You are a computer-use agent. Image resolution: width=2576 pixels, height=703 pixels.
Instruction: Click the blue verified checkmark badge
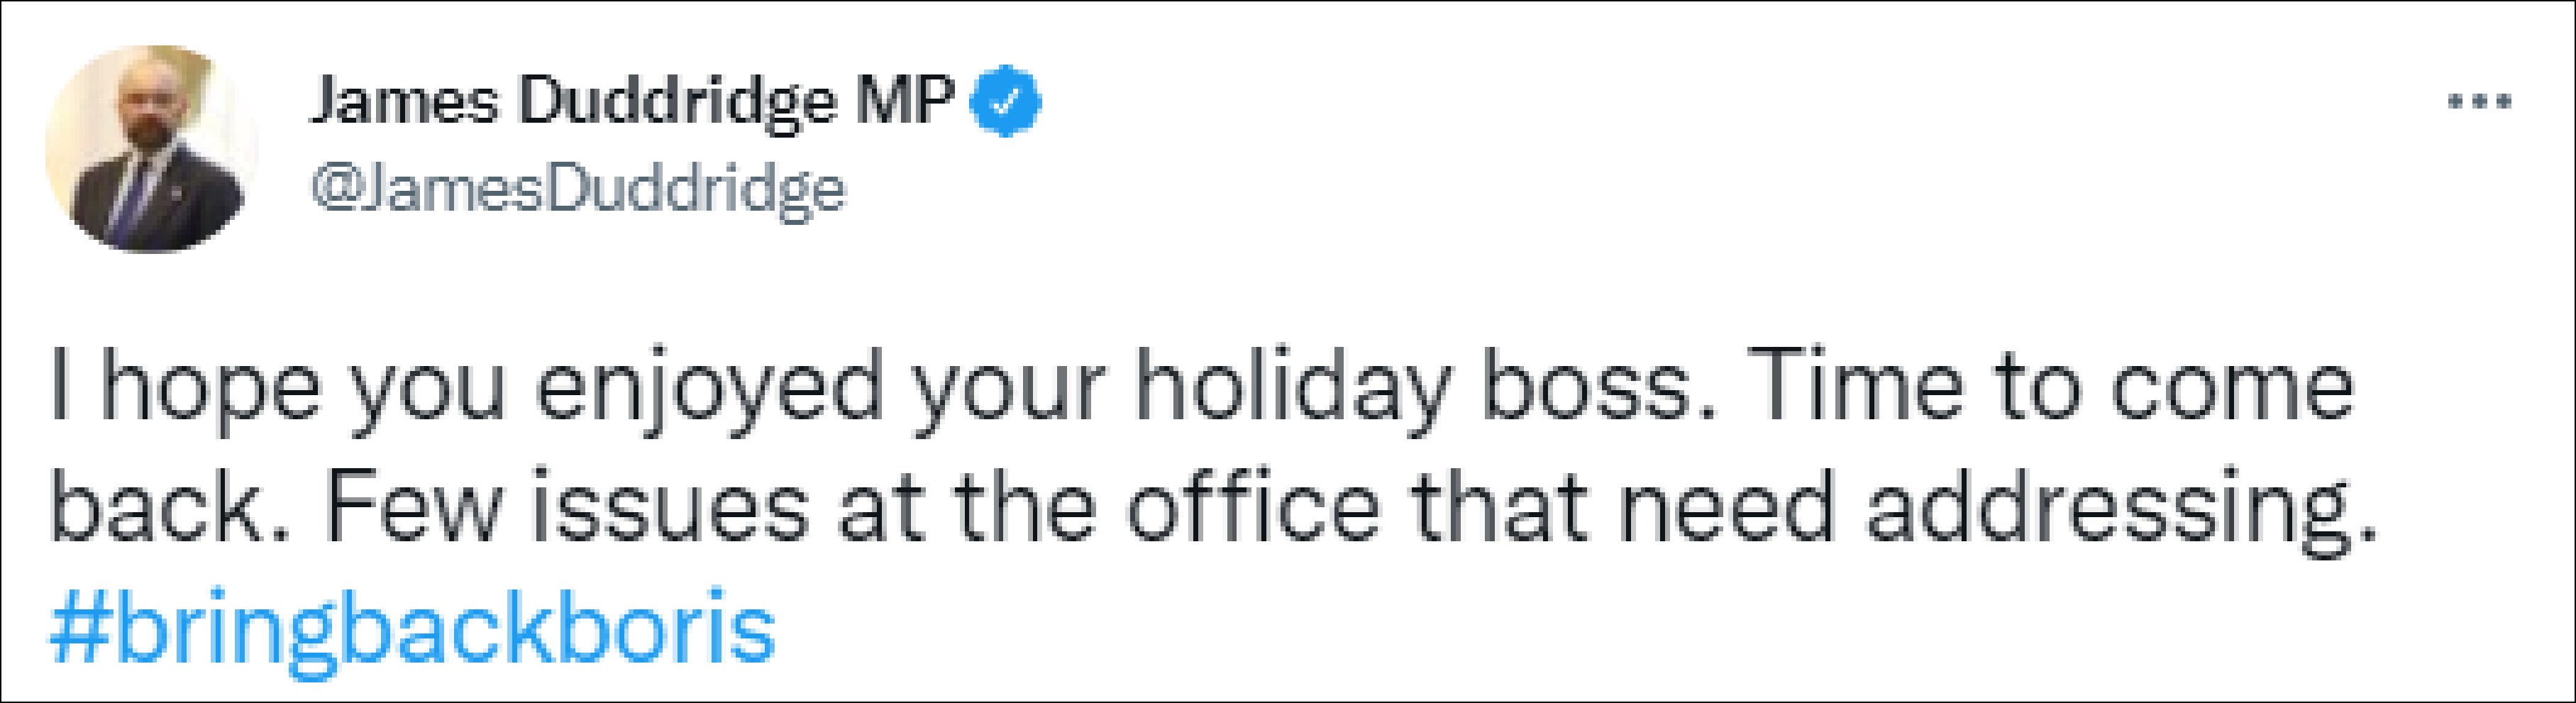point(1006,101)
